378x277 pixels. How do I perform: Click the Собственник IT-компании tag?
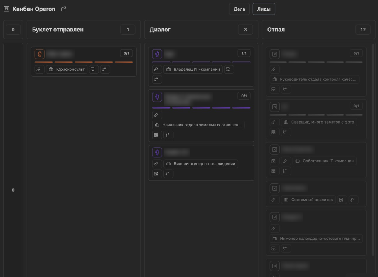pyautogui.click(x=325, y=161)
